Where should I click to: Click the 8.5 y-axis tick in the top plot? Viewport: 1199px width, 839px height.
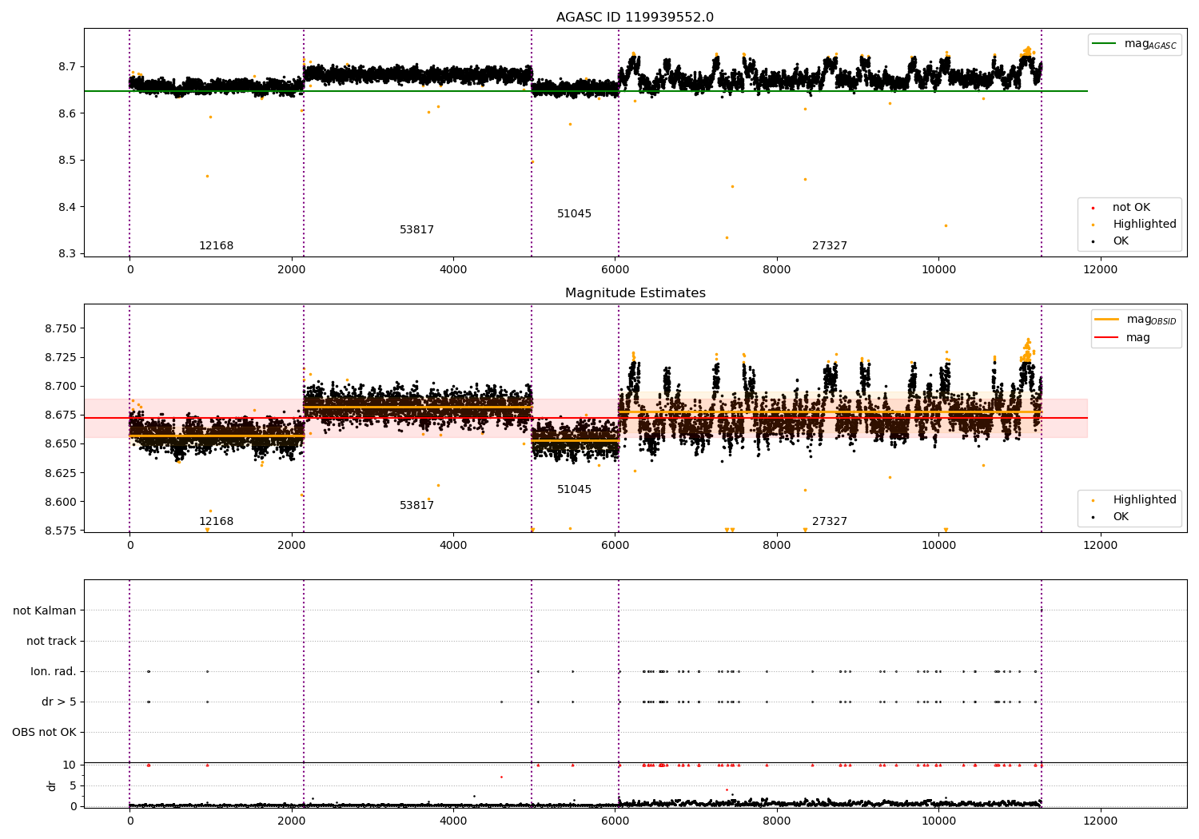(68, 160)
